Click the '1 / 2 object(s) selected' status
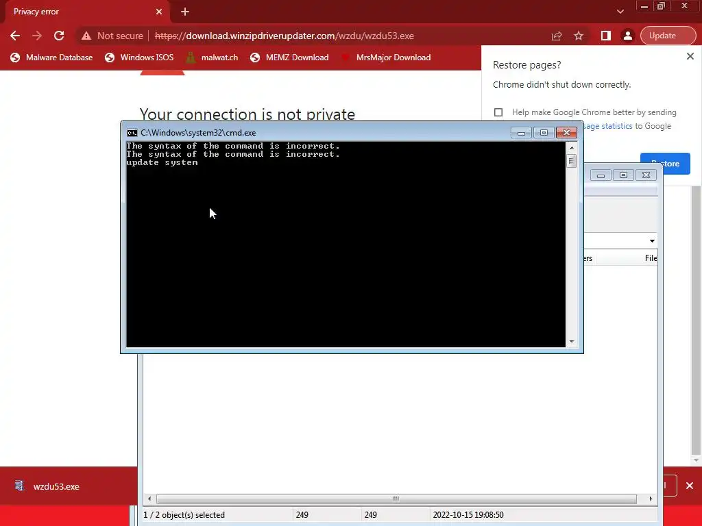Screen dimensions: 702x526 pyautogui.click(x=184, y=515)
